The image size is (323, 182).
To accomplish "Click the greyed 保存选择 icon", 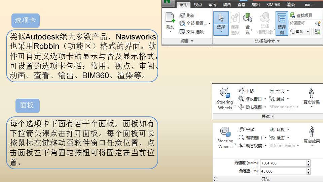I will pos(235,18).
